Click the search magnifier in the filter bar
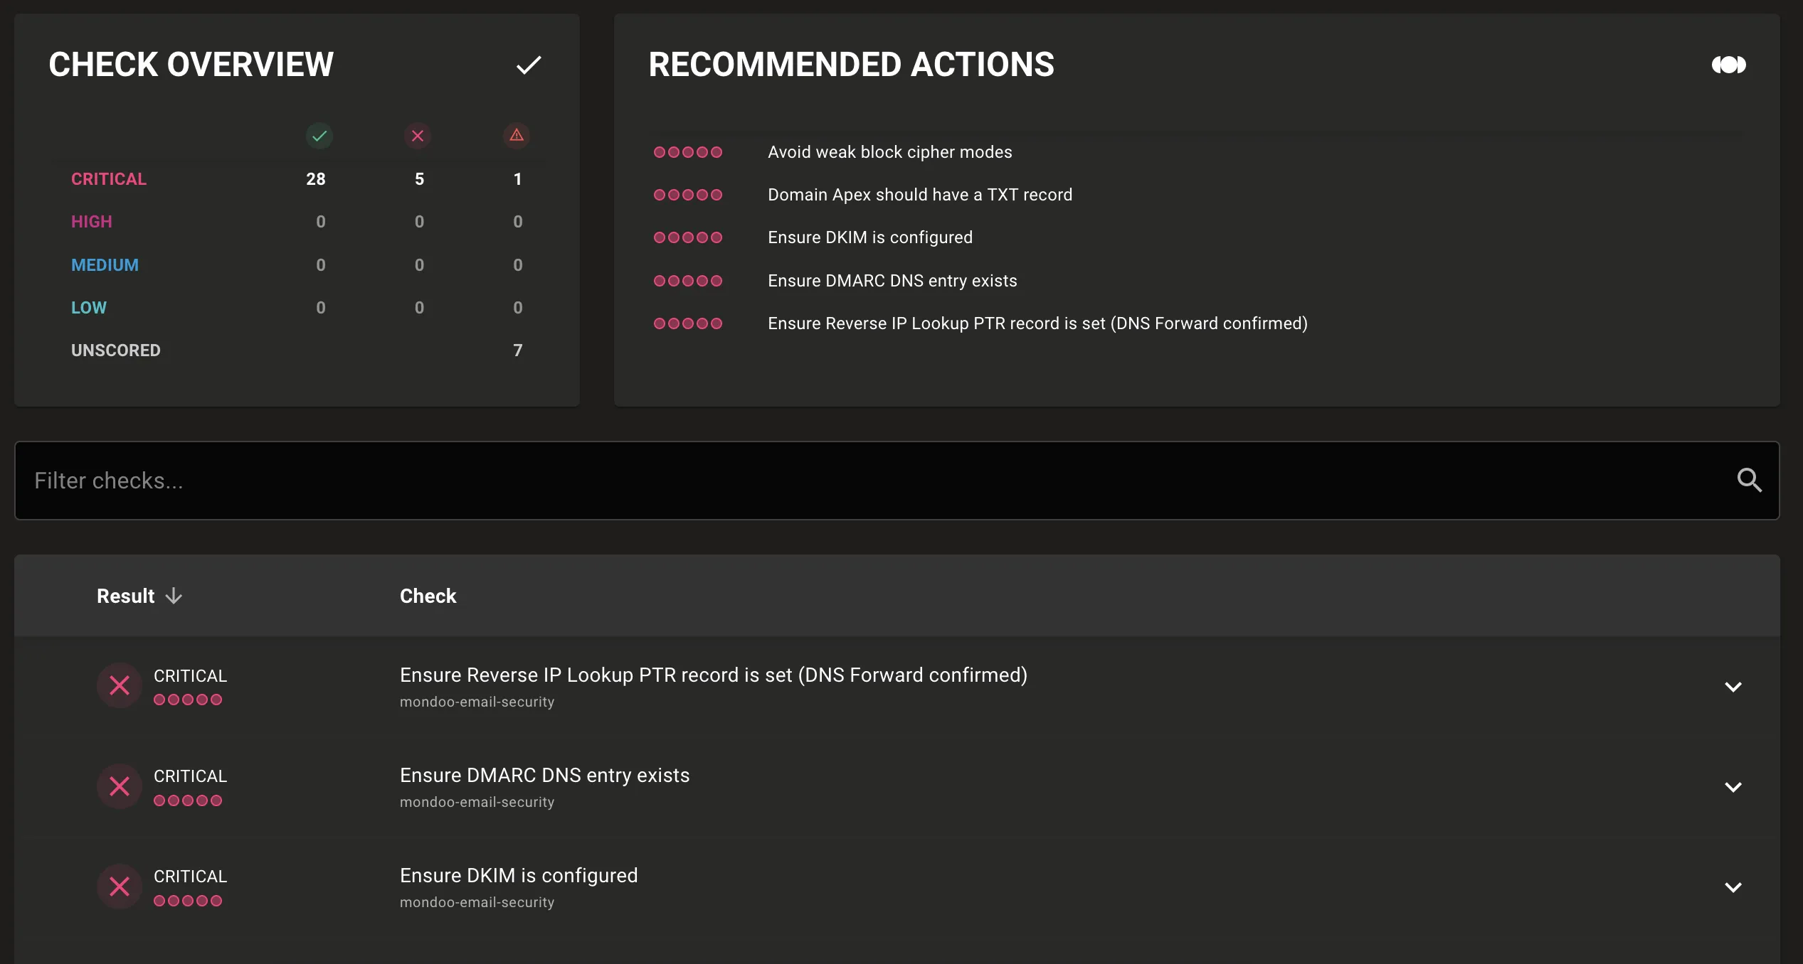 pos(1750,481)
